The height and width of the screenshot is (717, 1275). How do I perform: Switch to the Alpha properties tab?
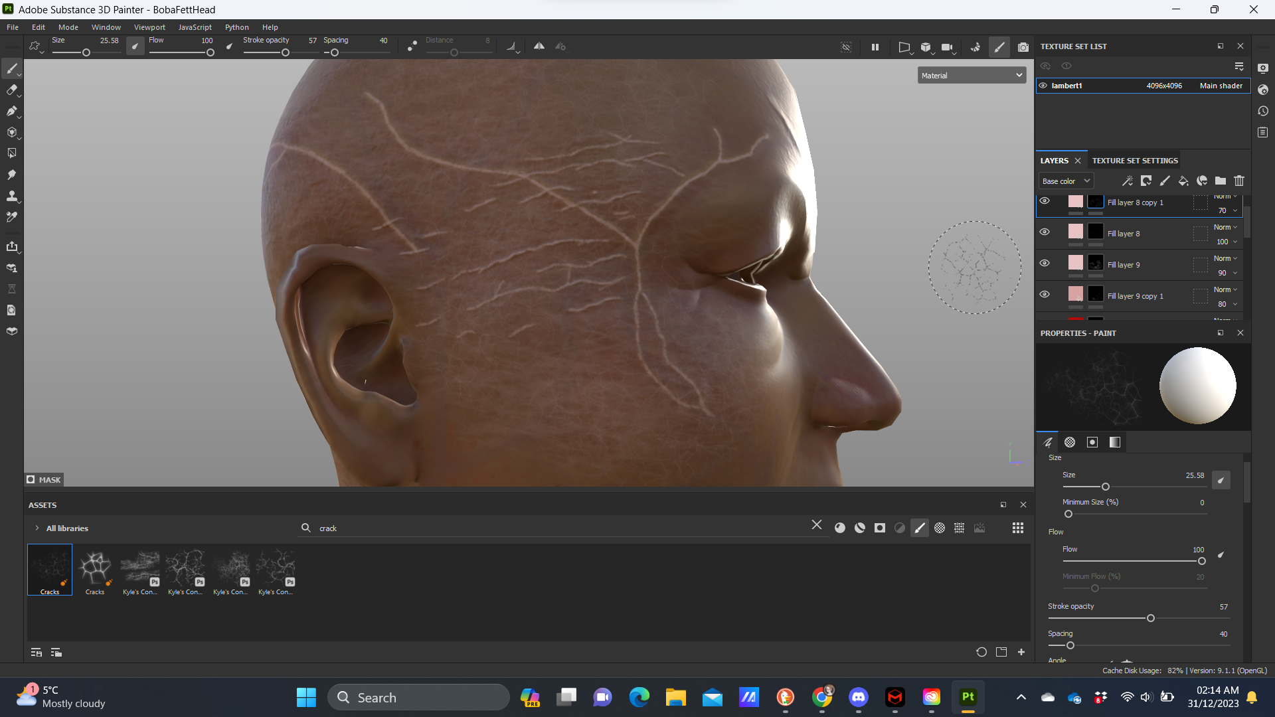[x=1070, y=442]
